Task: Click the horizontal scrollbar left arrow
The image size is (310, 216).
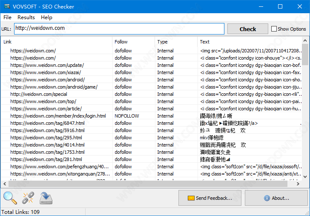Action: click(x=5, y=184)
